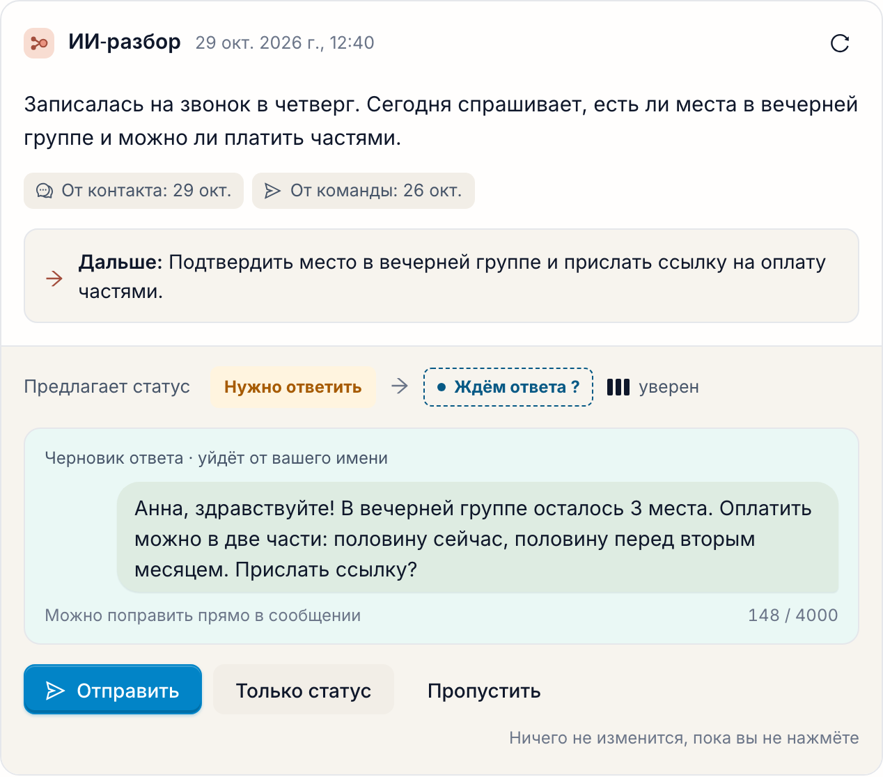Image resolution: width=883 pixels, height=777 pixels.
Task: Open the От контакта: 29 окт. chip
Action: pyautogui.click(x=134, y=191)
